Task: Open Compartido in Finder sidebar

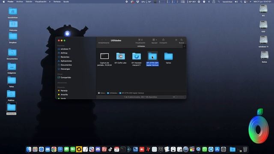Action: point(66,77)
